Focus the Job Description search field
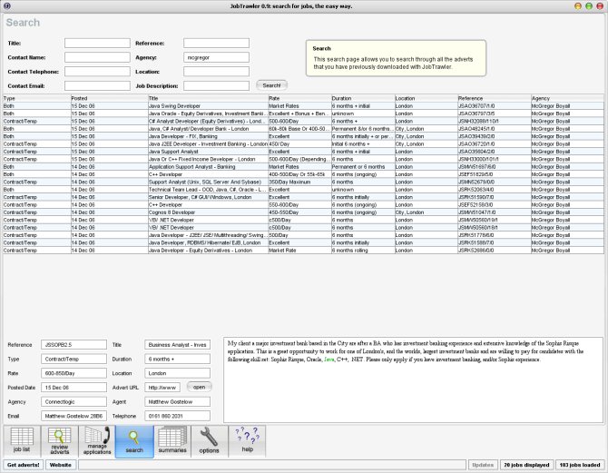The width and height of the screenshot is (608, 473). pos(215,84)
